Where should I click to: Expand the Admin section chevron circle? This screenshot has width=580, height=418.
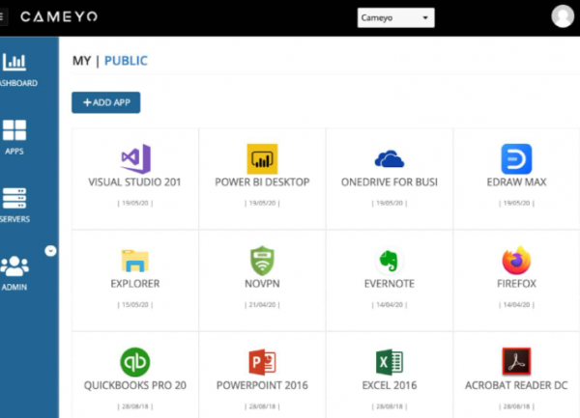50,251
